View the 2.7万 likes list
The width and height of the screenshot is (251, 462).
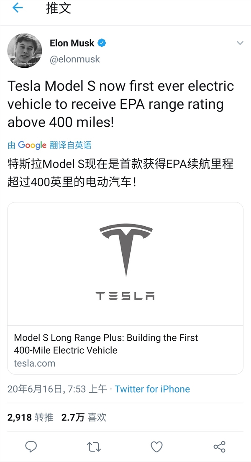point(84,417)
